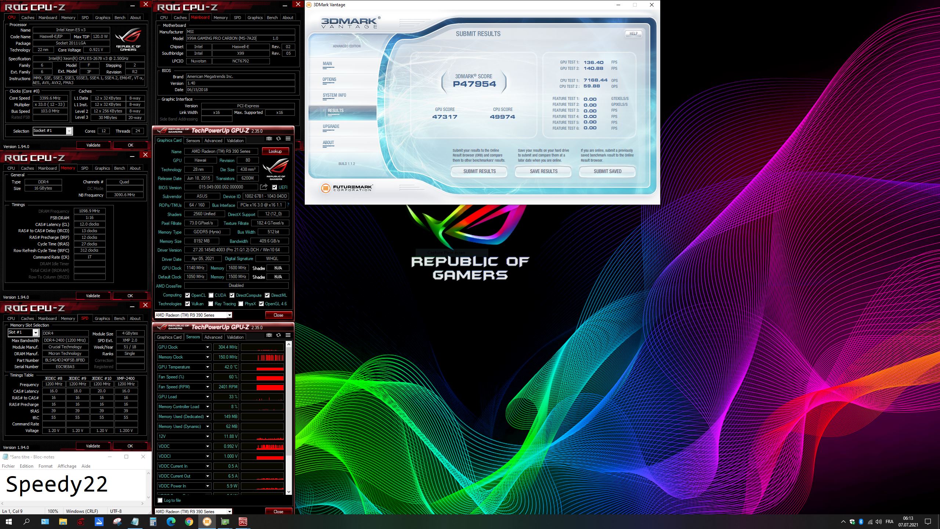The width and height of the screenshot is (940, 529).
Task: Open GPU Clock sensor dropdown arrow
Action: tap(207, 347)
